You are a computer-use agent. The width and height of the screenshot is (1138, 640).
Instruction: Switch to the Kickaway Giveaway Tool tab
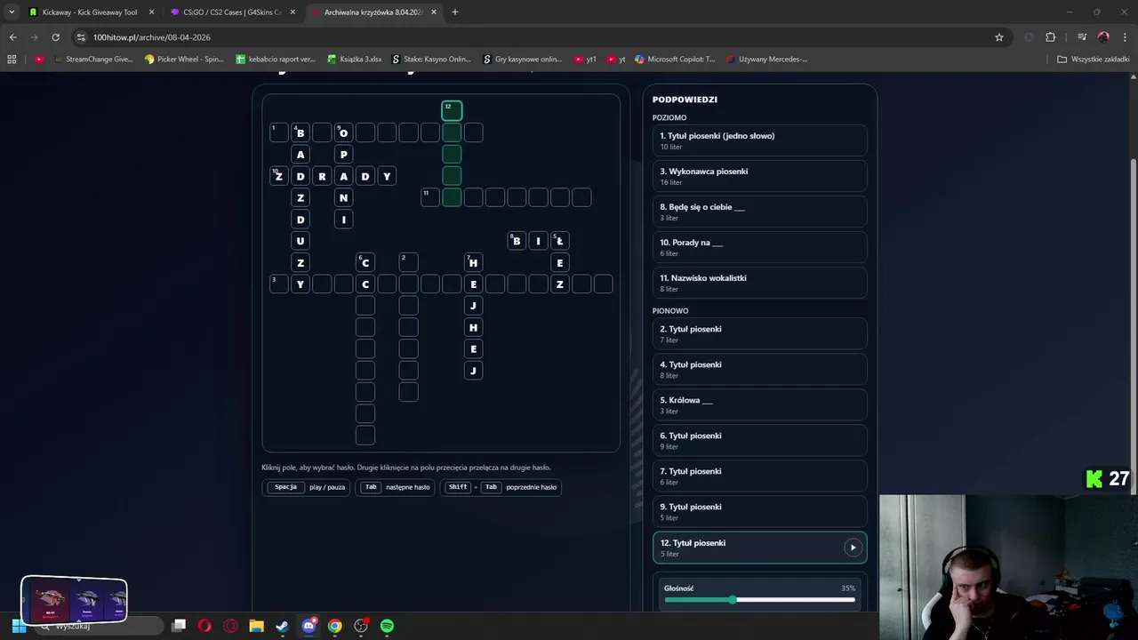coord(89,12)
